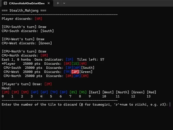This screenshot has height=130, width=173.
Task: Click the terminal icon in the tab
Action: (5, 3)
